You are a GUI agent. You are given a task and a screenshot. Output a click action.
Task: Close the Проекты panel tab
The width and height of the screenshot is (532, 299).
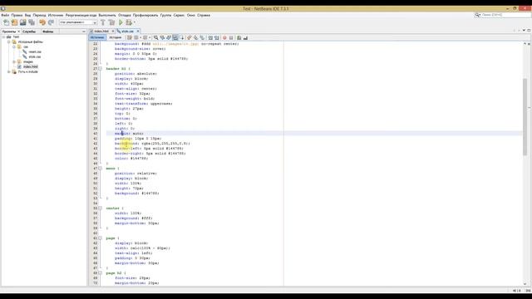click(x=18, y=32)
